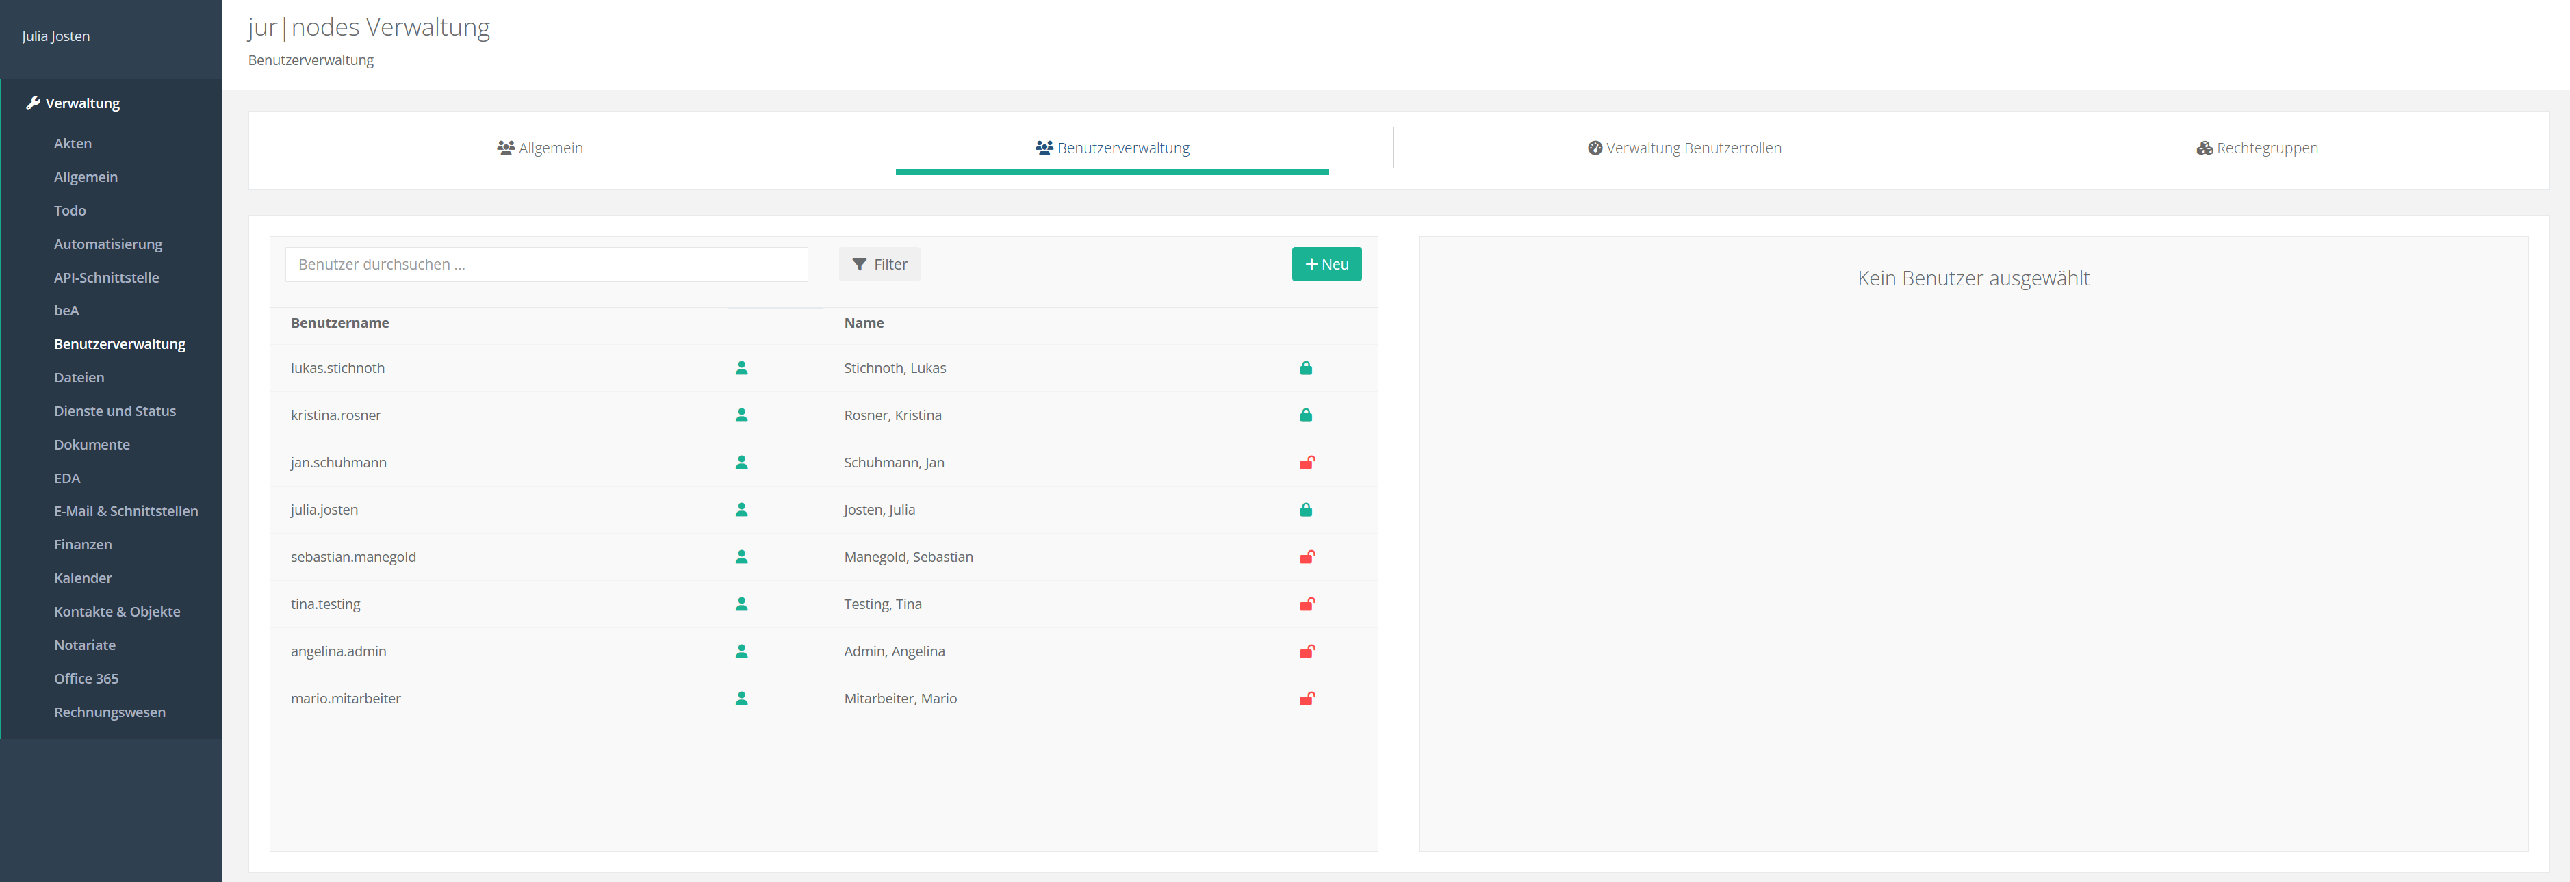
Task: Toggle lock for Stichnoth, Lukas
Action: (1305, 368)
